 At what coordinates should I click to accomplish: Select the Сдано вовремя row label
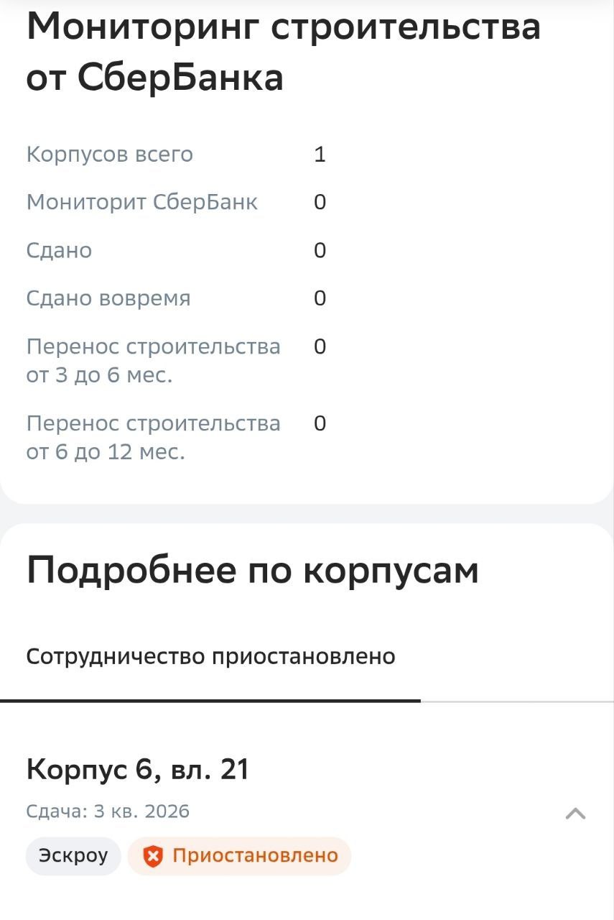pyautogui.click(x=108, y=298)
